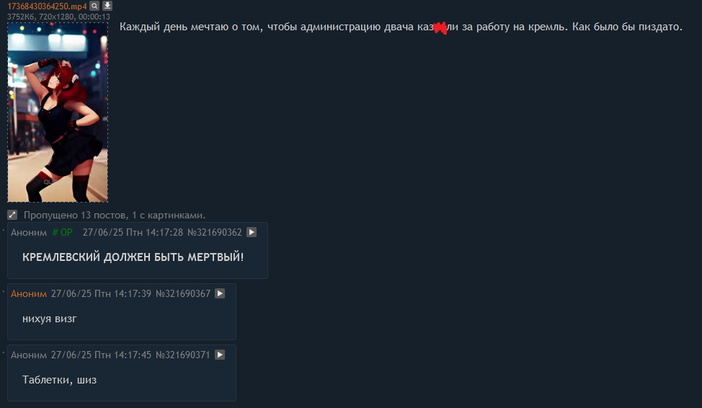Image resolution: width=702 pixels, height=408 pixels.
Task: Open post menu arrow for №321690362
Action: click(252, 232)
